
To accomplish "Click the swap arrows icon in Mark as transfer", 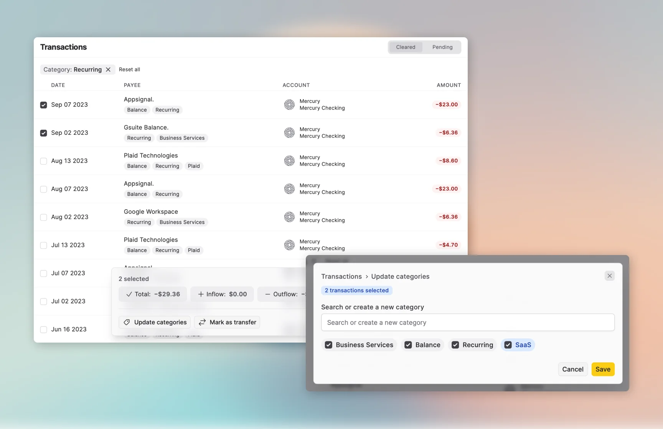I will 202,322.
